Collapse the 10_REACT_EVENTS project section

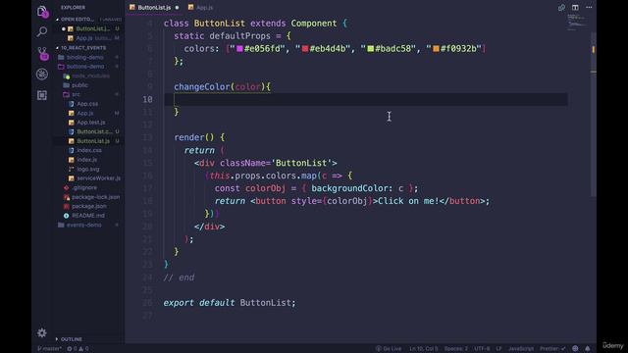click(x=83, y=48)
